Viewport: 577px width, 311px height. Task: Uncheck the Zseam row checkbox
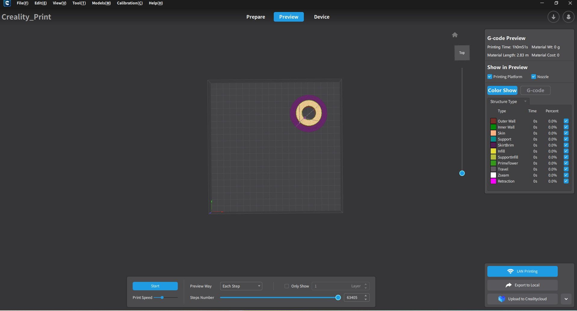point(566,175)
